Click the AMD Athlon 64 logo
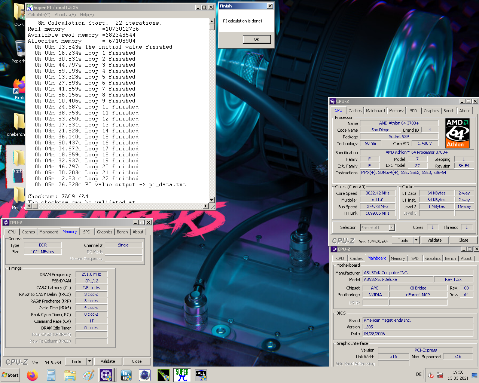 [457, 134]
